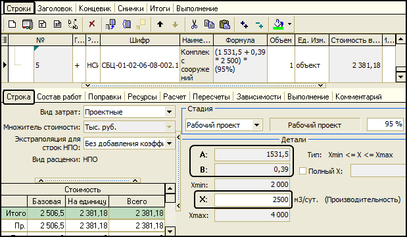407x237 pixels.
Task: Sort by Шифр column header
Action: [x=140, y=40]
